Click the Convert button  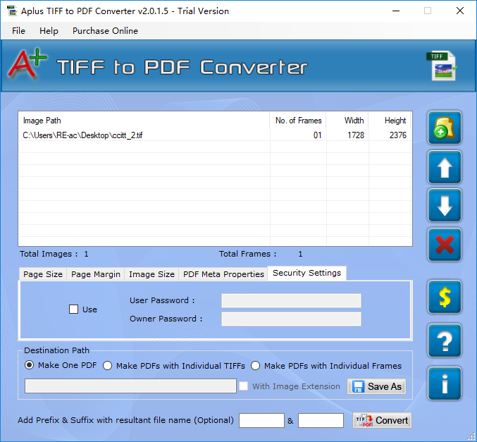coord(382,420)
